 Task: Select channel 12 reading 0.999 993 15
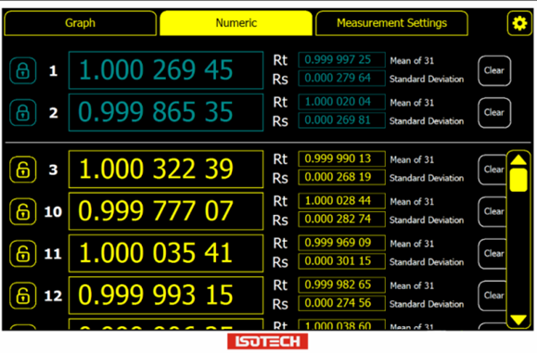pos(166,296)
